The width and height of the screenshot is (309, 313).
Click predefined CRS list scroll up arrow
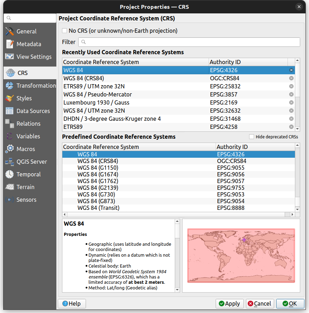pyautogui.click(x=297, y=145)
